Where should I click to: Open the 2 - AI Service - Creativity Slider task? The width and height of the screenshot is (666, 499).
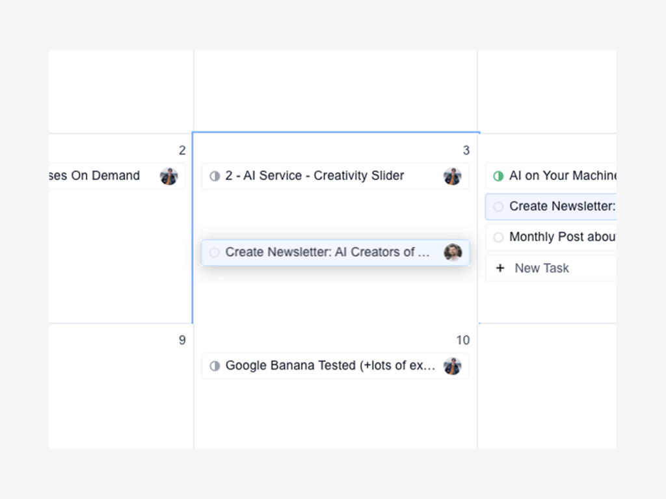click(x=315, y=176)
